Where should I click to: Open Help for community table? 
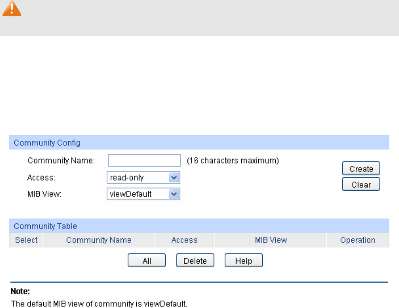(x=243, y=260)
